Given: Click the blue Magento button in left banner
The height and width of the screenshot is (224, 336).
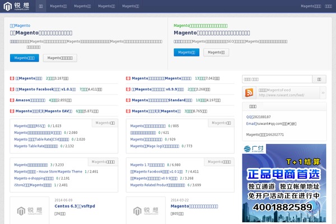Looking at the screenshot, I should click(24, 58).
